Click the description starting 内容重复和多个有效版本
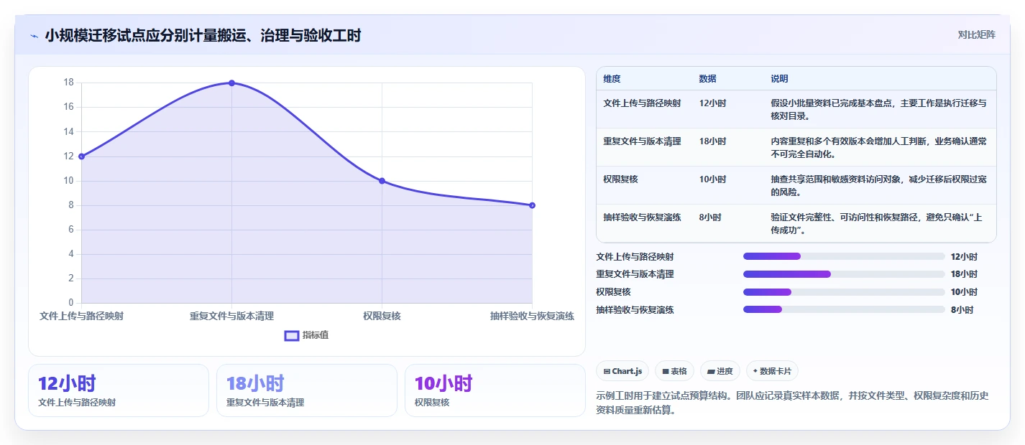Viewport: 1025px width, 445px height. point(878,147)
